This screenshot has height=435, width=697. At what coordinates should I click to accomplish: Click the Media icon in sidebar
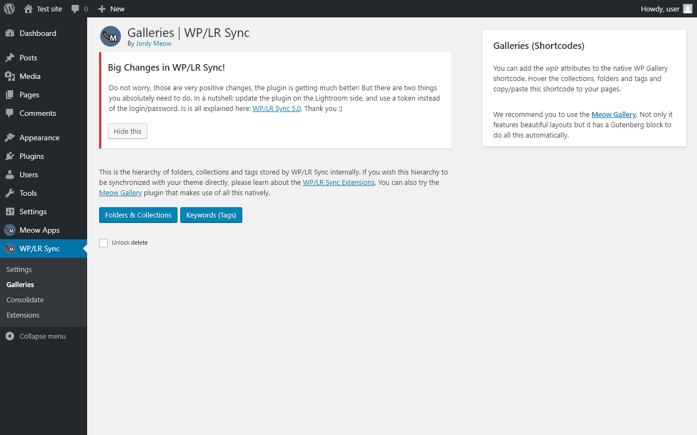tap(10, 76)
